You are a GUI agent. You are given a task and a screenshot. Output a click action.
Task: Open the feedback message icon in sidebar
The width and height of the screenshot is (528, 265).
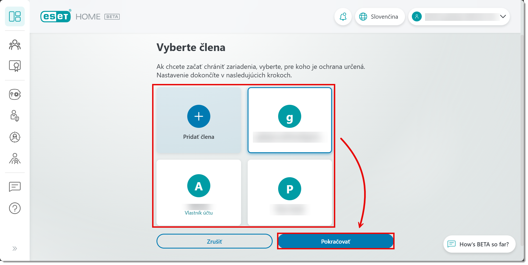click(15, 187)
